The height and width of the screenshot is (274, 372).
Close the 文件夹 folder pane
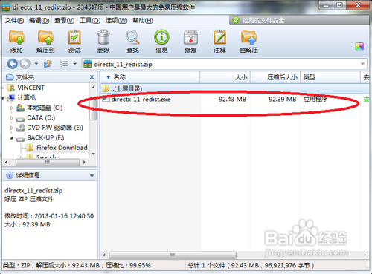(x=92, y=77)
